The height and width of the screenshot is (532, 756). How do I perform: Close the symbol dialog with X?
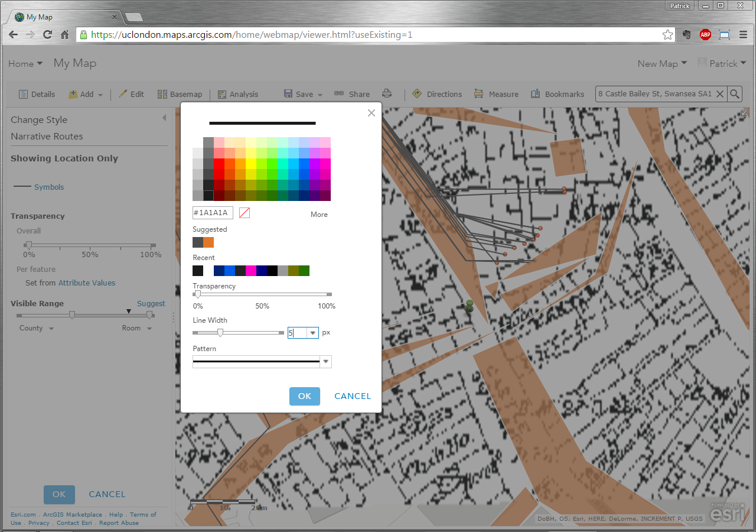371,113
